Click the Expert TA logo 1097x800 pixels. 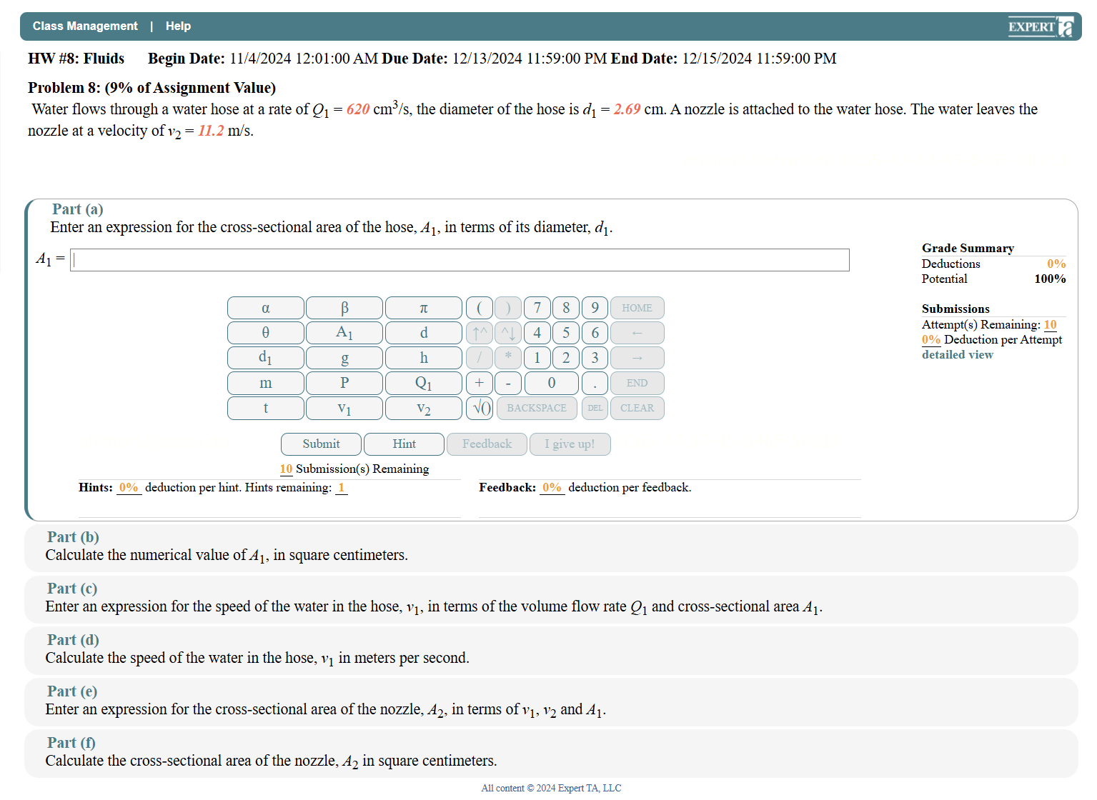click(x=1041, y=26)
